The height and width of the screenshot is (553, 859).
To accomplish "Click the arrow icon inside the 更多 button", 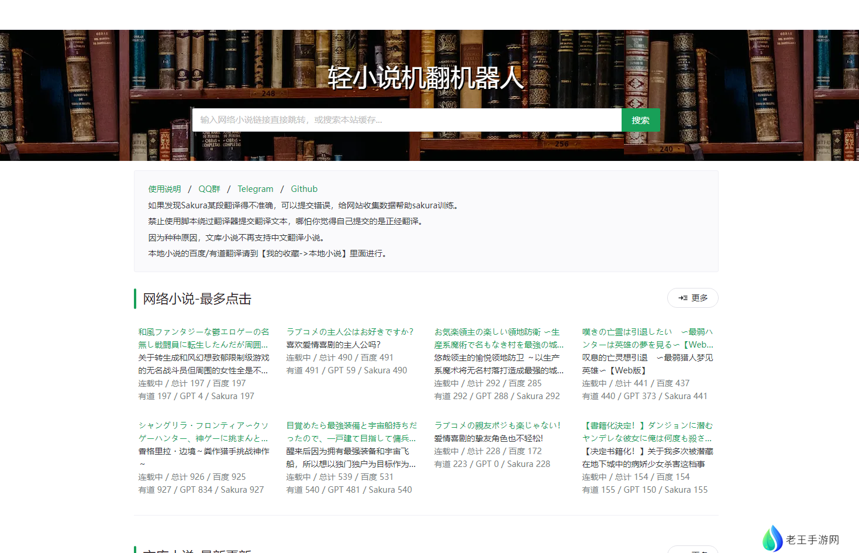I will pos(682,298).
